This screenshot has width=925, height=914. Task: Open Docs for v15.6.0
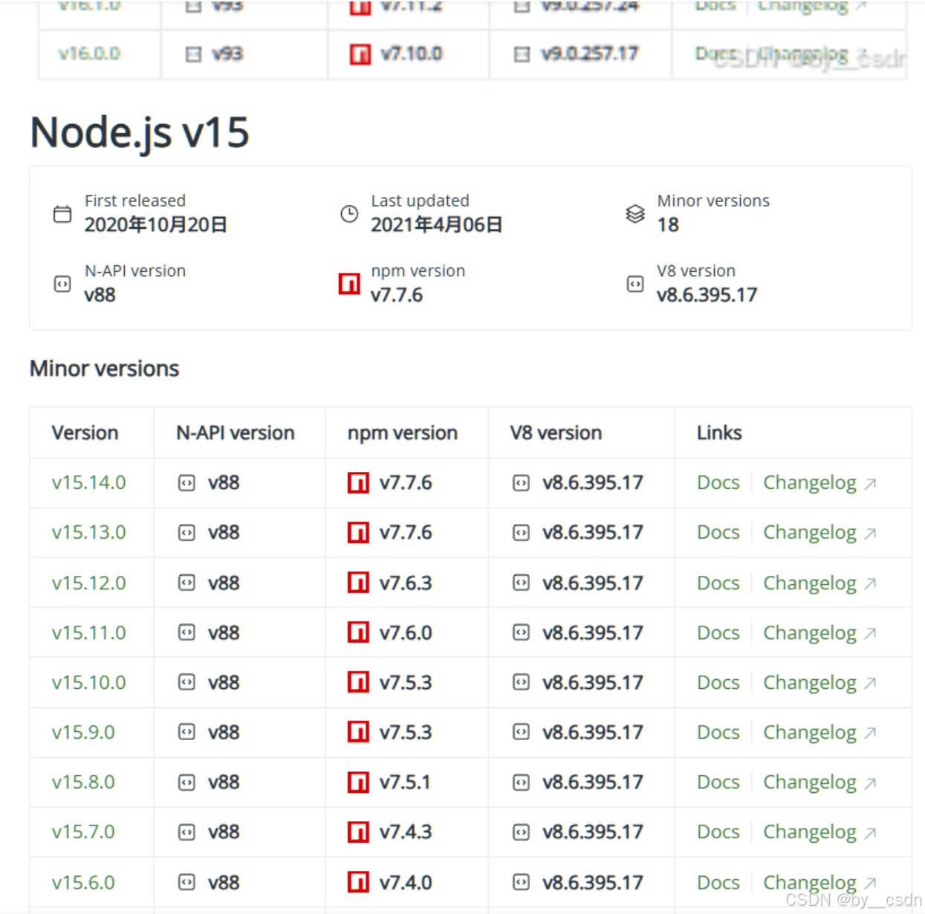(x=718, y=883)
